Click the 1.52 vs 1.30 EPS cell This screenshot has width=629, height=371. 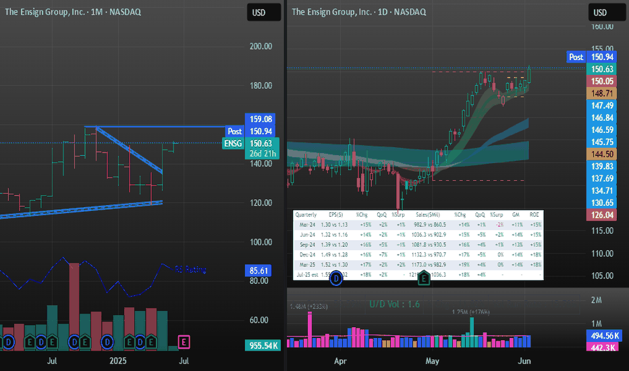click(x=334, y=265)
